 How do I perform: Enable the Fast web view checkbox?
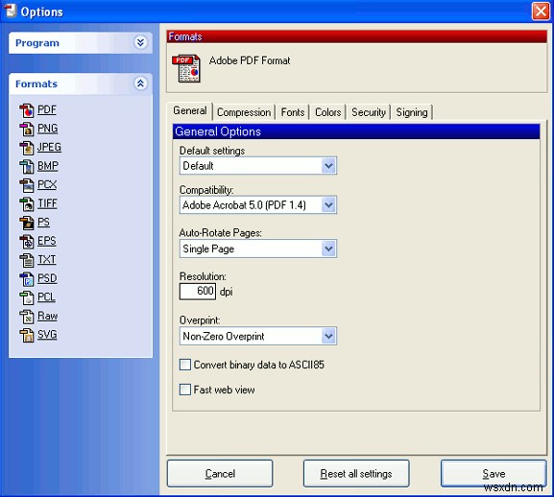(x=185, y=390)
